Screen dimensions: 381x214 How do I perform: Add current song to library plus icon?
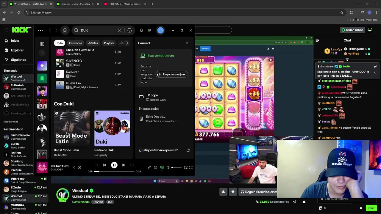point(79,167)
